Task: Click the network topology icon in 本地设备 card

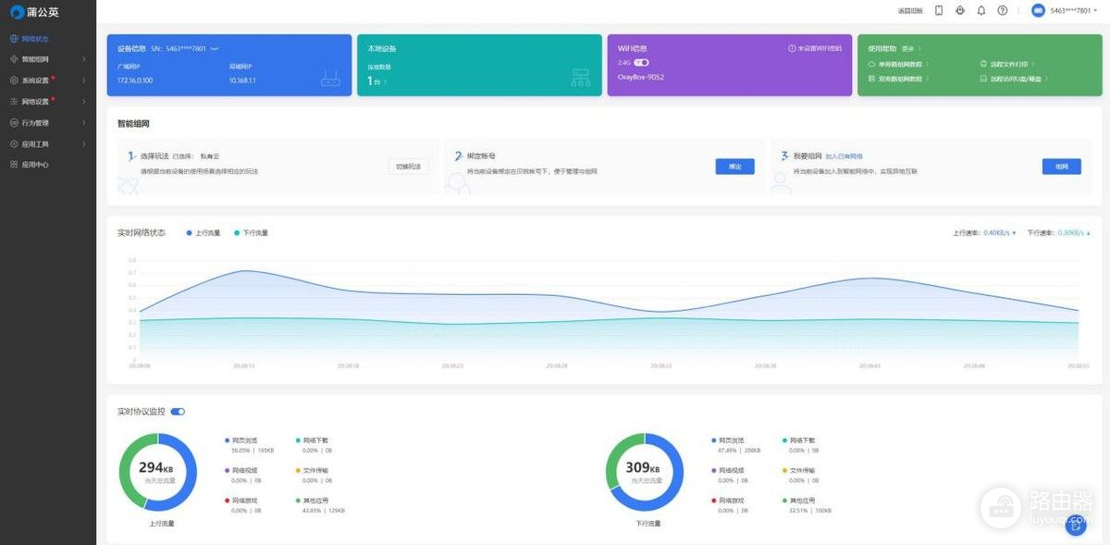Action: (x=580, y=79)
